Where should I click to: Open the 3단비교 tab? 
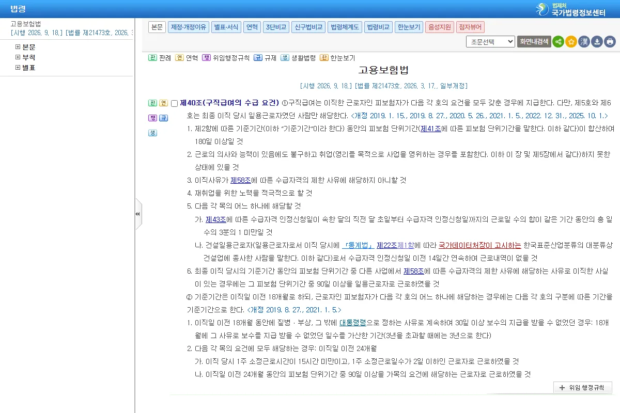[x=276, y=27]
